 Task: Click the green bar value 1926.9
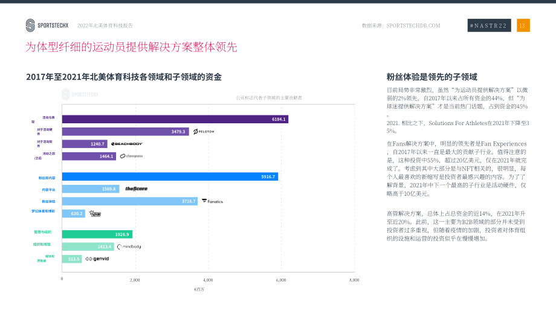tap(122, 234)
